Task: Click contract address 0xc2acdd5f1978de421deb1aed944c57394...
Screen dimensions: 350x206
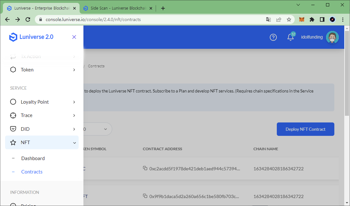Action: (195, 169)
